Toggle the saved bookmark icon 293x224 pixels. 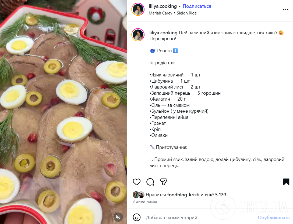(286, 182)
